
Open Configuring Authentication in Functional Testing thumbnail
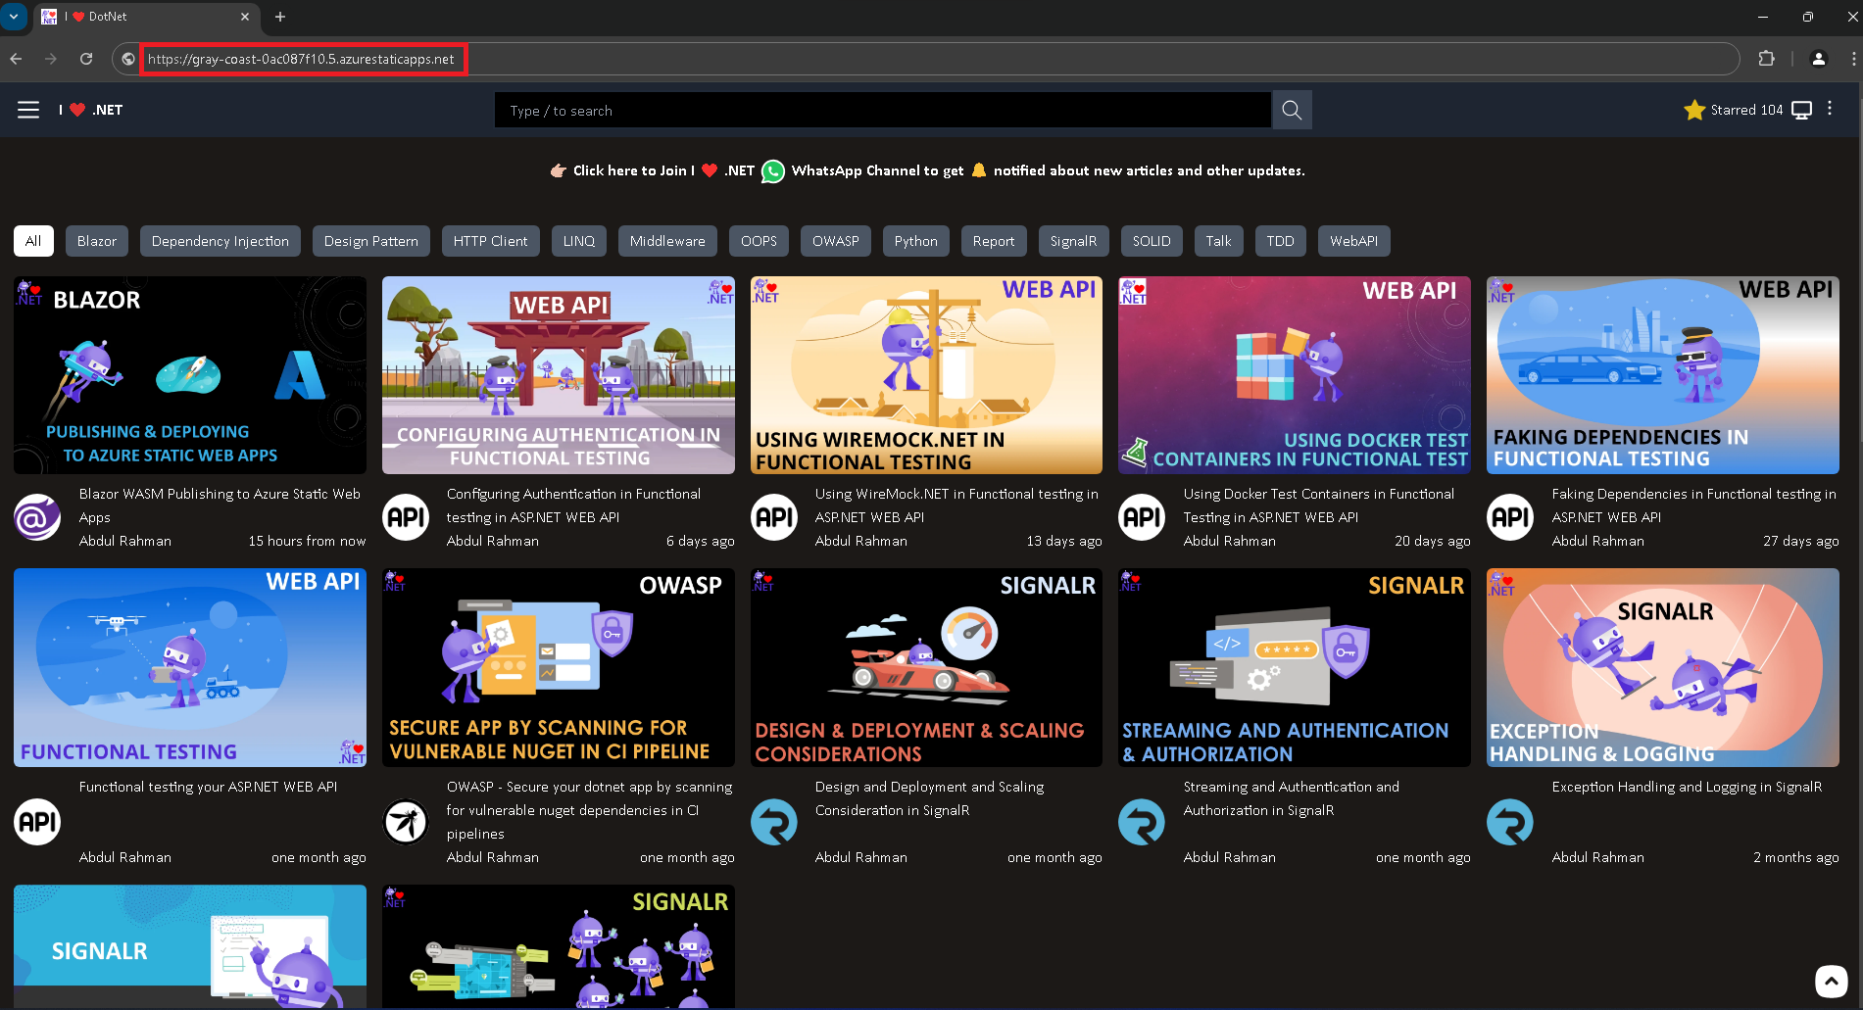pyautogui.click(x=559, y=375)
